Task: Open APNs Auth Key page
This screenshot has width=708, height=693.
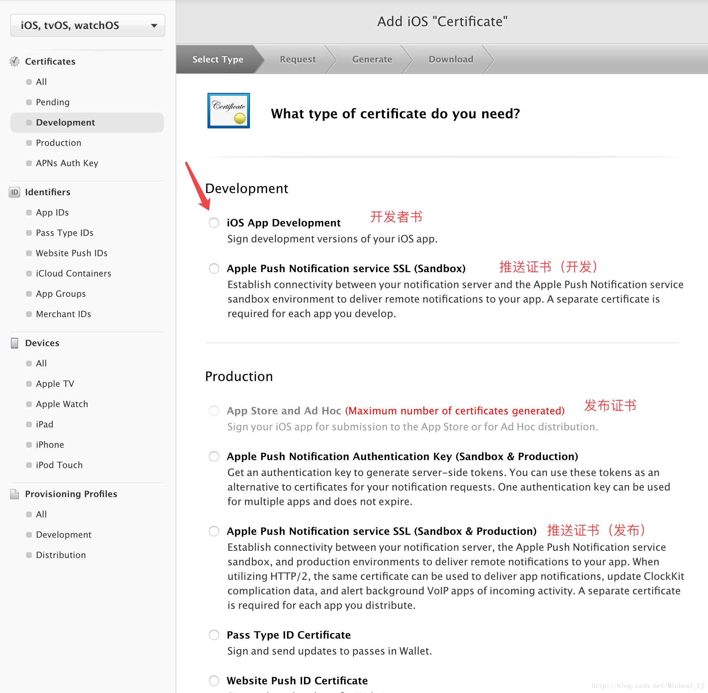Action: (x=67, y=163)
